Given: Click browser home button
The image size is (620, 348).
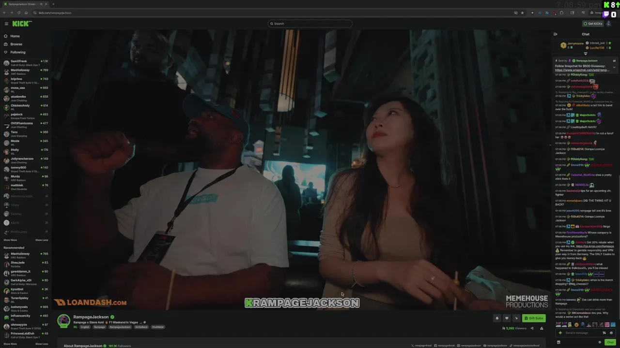Looking at the screenshot, I should click(26, 13).
